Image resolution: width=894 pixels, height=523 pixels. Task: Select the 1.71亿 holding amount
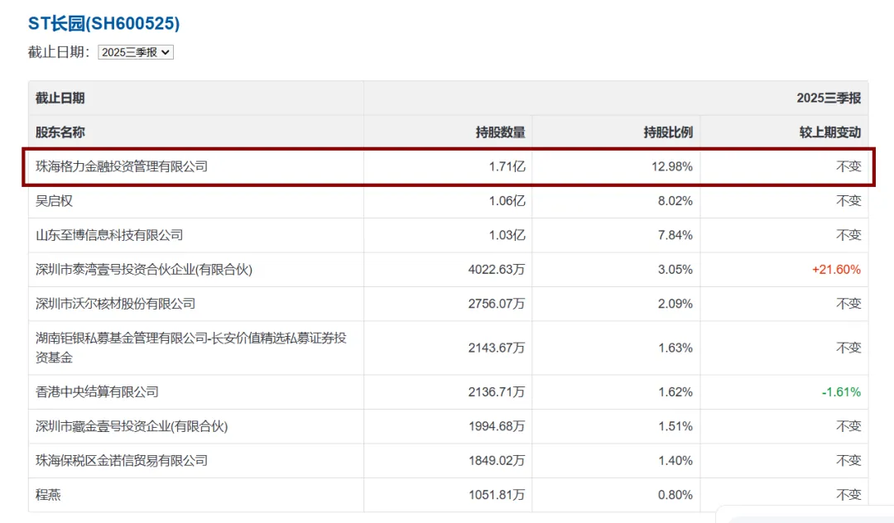coord(507,166)
